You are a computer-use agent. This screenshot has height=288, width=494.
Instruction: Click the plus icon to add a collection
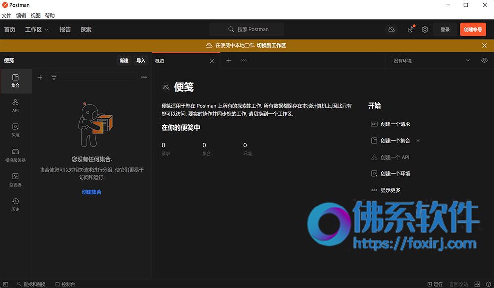coord(40,77)
